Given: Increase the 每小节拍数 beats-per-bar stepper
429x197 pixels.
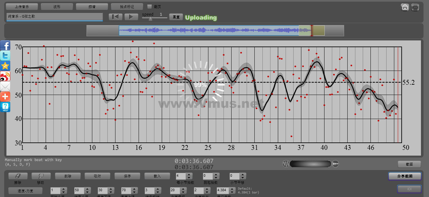Looking at the screenshot, I should coord(189,175).
